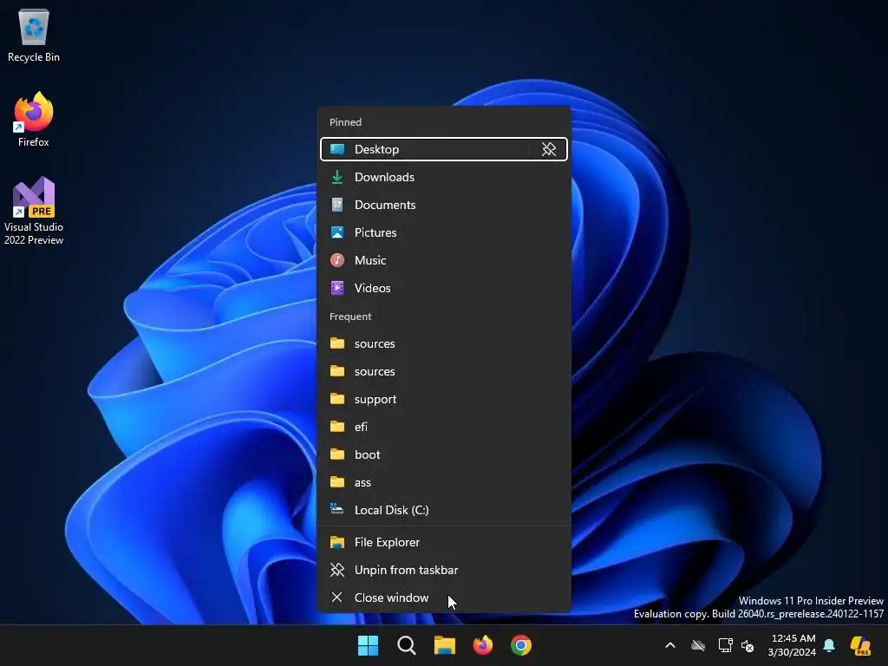Open network status tray icon
This screenshot has height=666, width=888.
coord(725,645)
